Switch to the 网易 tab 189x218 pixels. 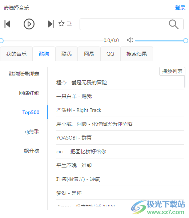tap(89, 54)
